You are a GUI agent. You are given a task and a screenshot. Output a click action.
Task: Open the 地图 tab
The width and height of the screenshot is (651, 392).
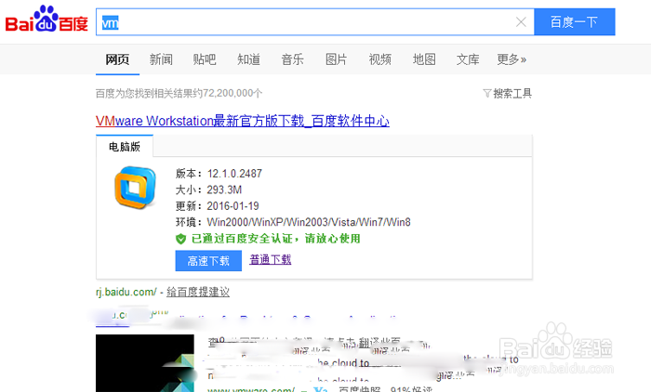[424, 59]
